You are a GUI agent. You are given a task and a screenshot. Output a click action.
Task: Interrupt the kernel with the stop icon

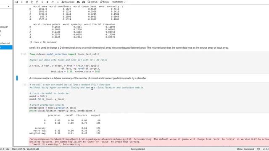click(47, 2)
